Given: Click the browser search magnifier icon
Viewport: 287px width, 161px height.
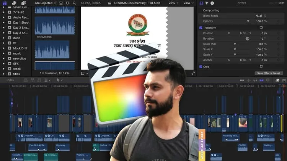Looking at the screenshot, I should tap(74, 3).
